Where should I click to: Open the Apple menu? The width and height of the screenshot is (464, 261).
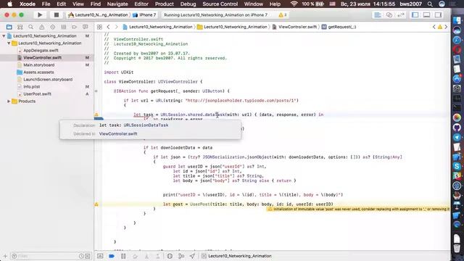[9, 4]
